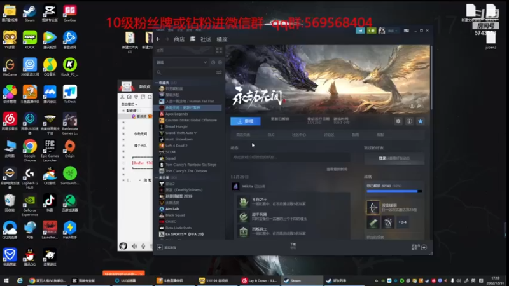Open friends and chat plus icon

(424, 247)
